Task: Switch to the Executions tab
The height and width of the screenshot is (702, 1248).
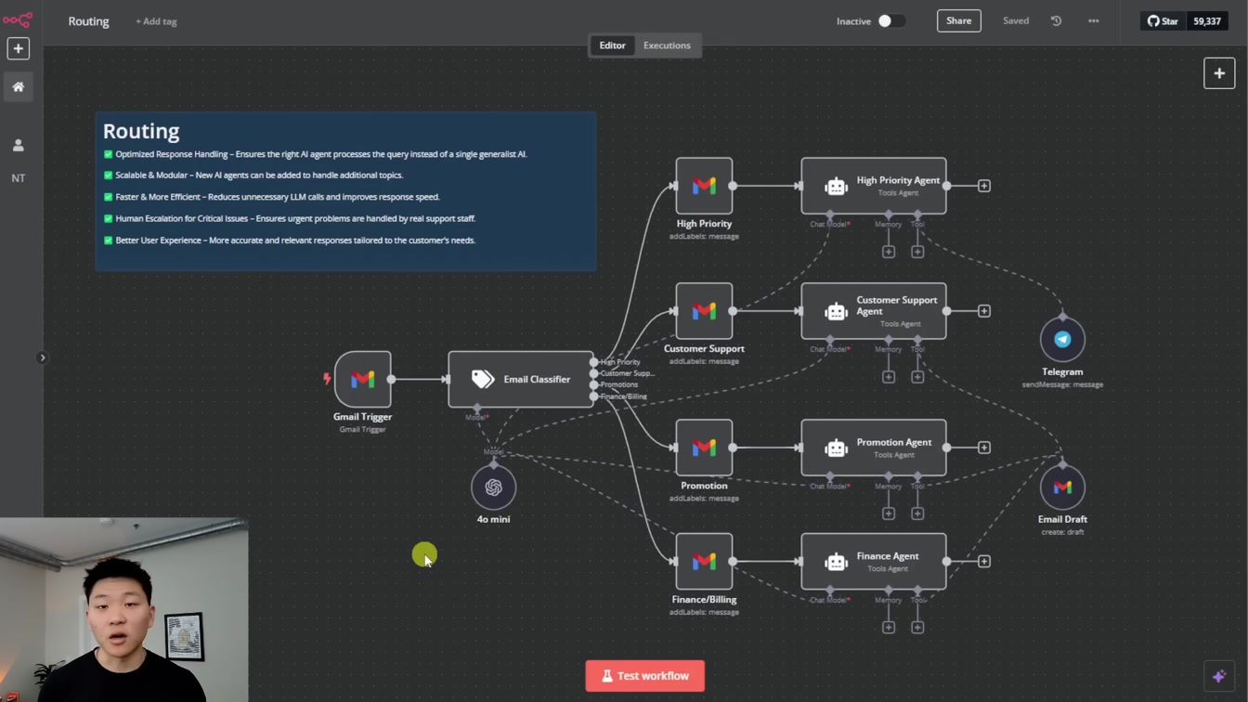Action: [x=667, y=45]
